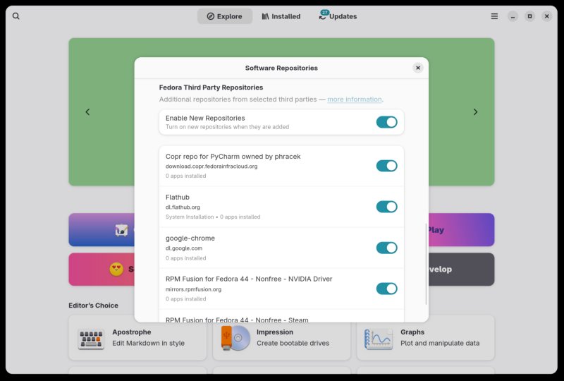Click the Apostrophe app icon

point(91,339)
